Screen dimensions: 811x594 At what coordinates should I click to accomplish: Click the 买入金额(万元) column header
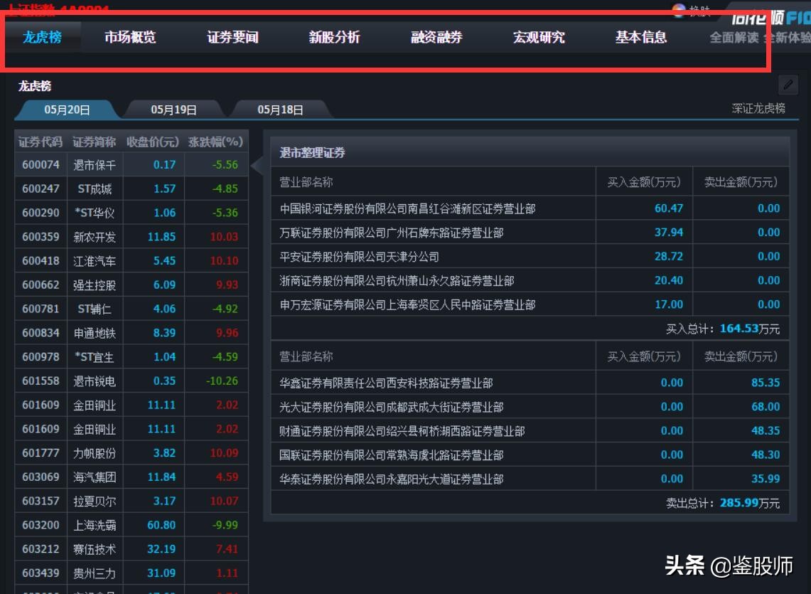642,182
